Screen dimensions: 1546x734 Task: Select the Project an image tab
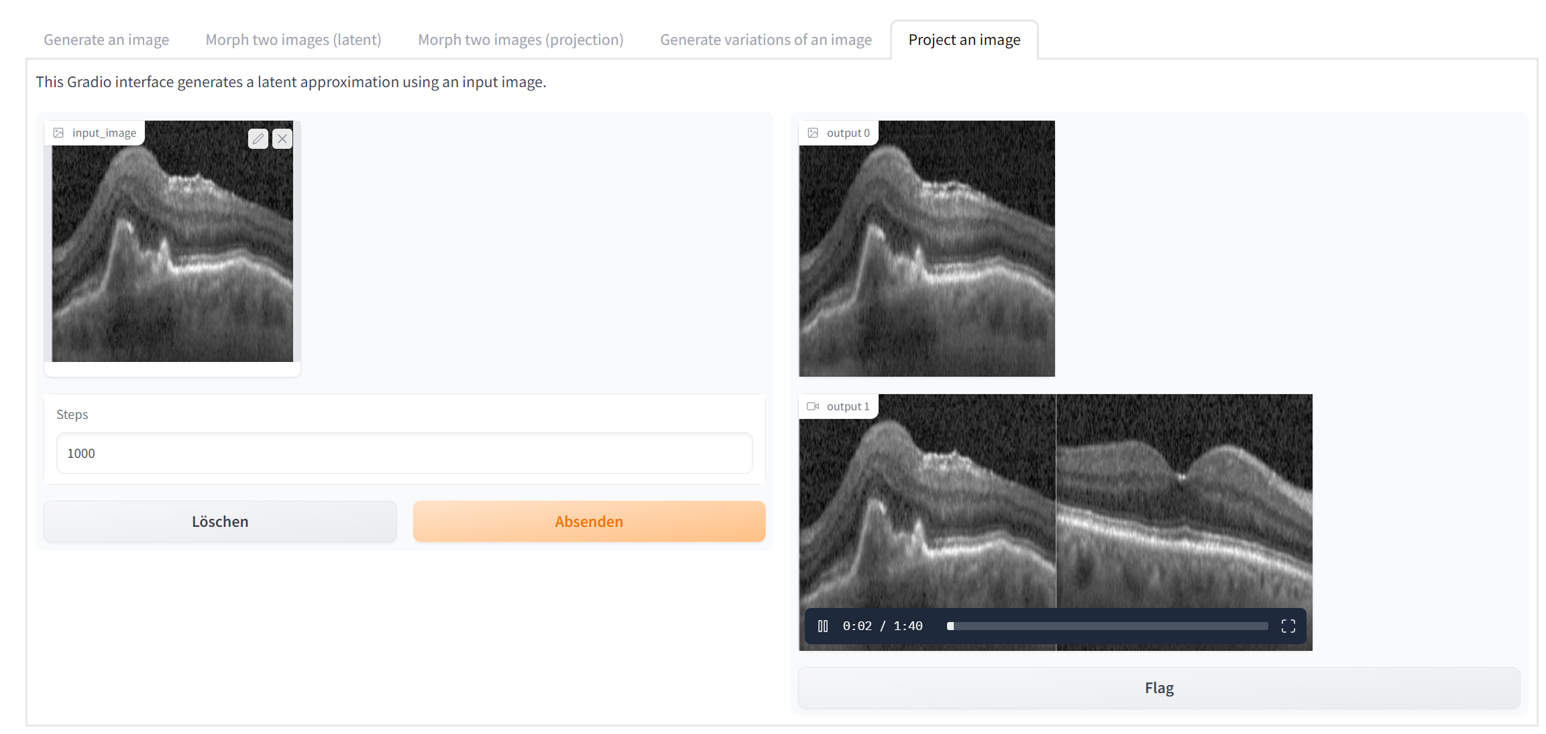tap(964, 40)
